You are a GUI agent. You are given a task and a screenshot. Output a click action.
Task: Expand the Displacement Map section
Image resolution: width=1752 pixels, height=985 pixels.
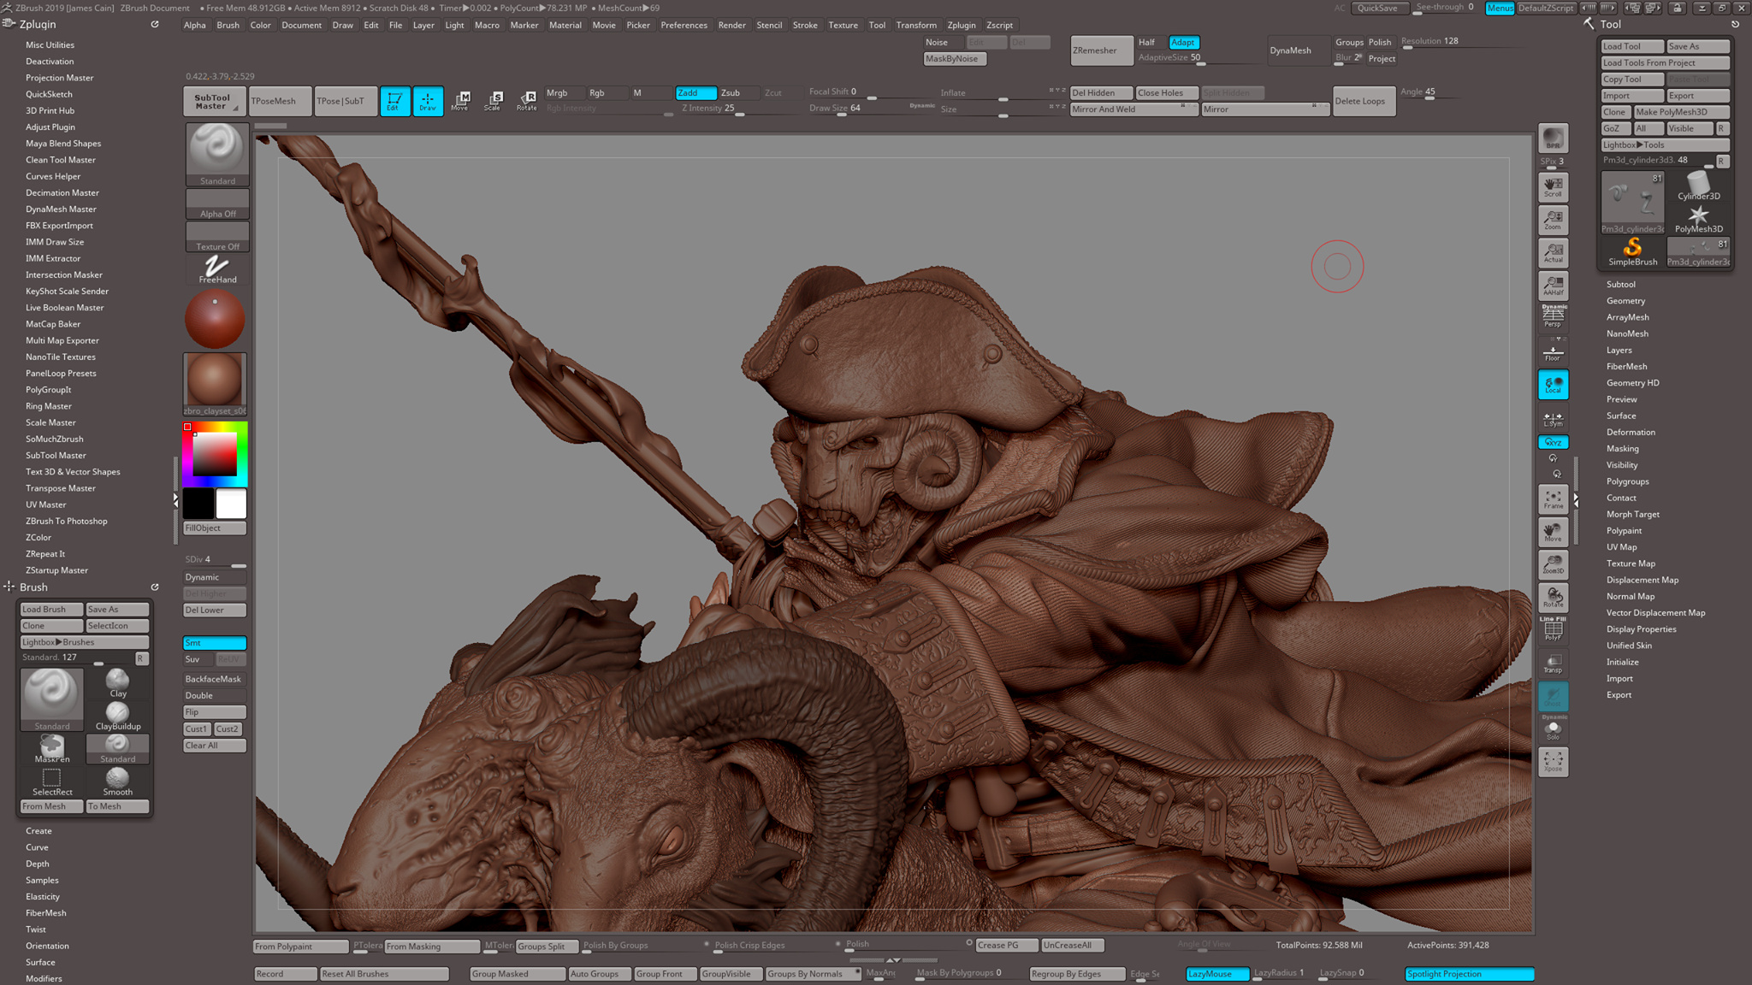1642,580
